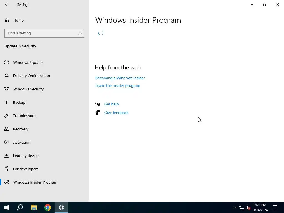This screenshot has height=213, width=284.
Task: Click the house icon beside Home
Action: (x=7, y=20)
